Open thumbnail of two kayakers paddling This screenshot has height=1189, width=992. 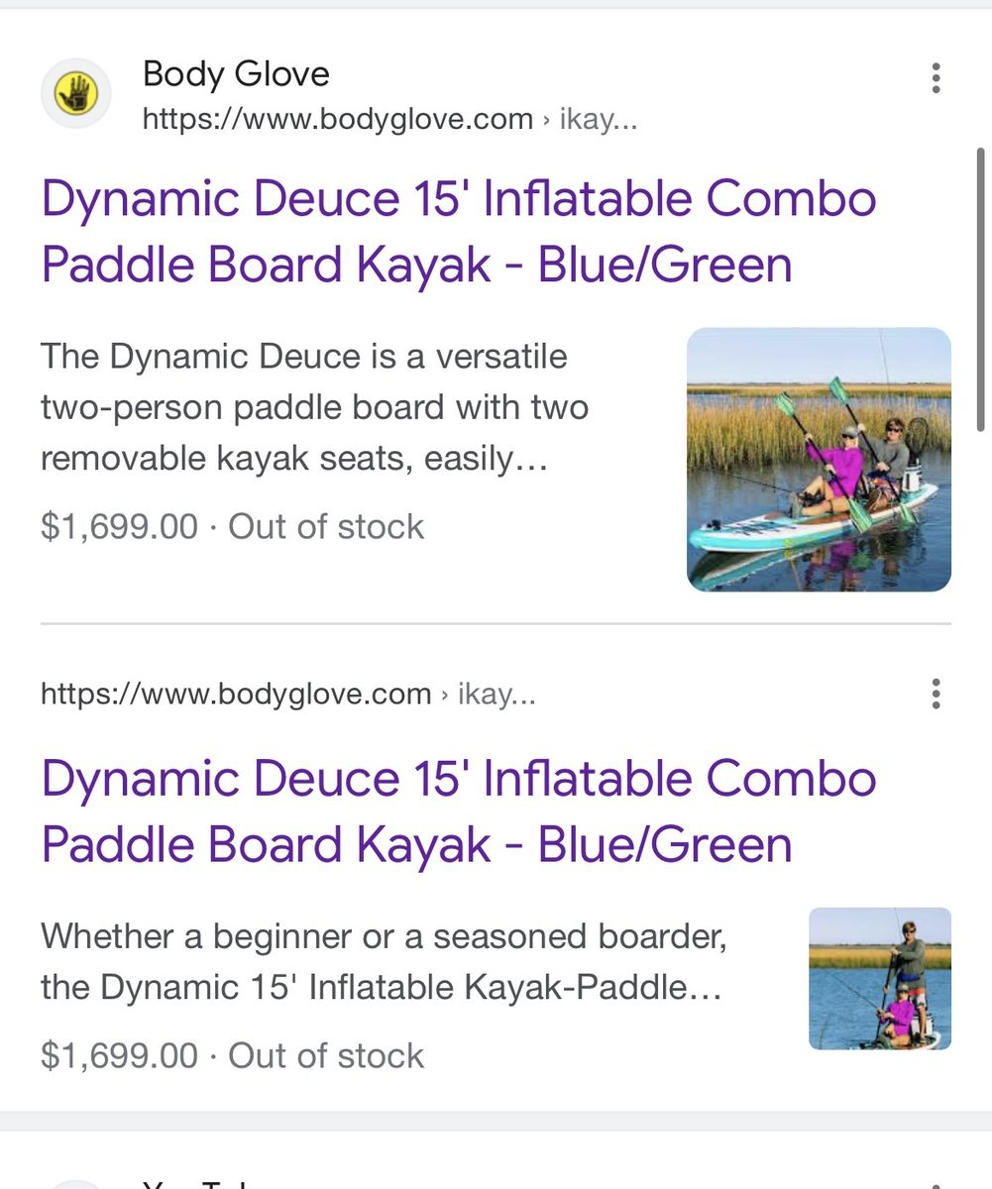(819, 460)
